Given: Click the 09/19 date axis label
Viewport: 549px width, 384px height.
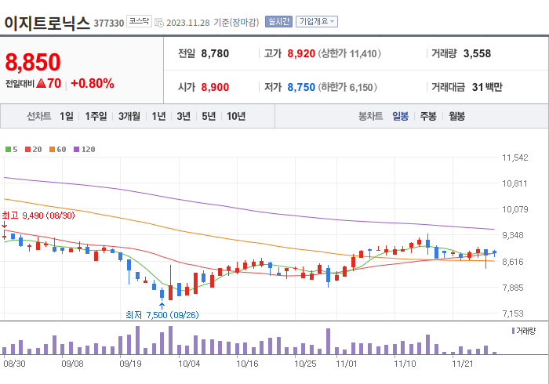Looking at the screenshot, I should pos(131,364).
